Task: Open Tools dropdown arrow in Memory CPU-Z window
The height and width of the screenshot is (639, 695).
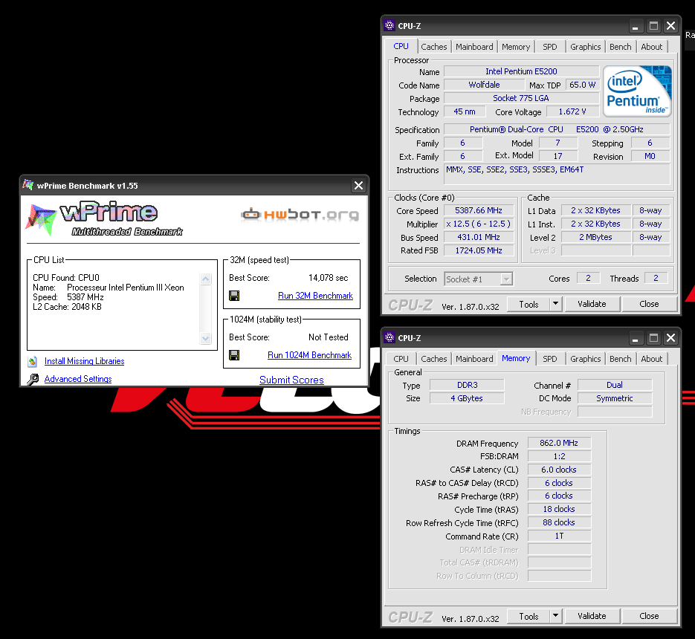Action: pyautogui.click(x=556, y=616)
